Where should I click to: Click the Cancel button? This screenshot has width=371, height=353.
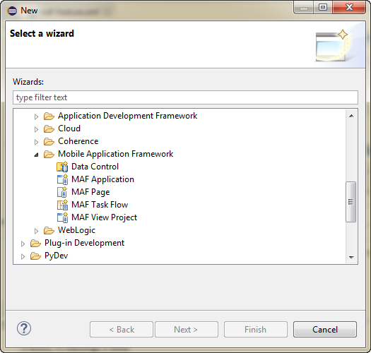tap(325, 329)
